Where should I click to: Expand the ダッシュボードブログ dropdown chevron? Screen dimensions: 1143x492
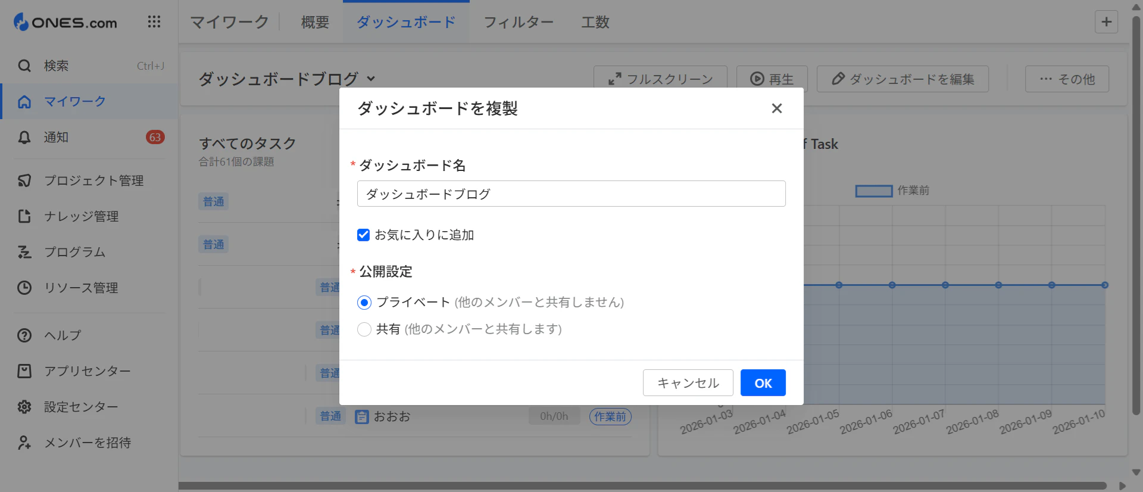click(x=371, y=79)
